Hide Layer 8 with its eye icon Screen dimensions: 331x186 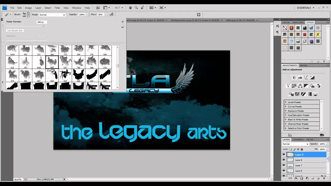tap(284, 160)
